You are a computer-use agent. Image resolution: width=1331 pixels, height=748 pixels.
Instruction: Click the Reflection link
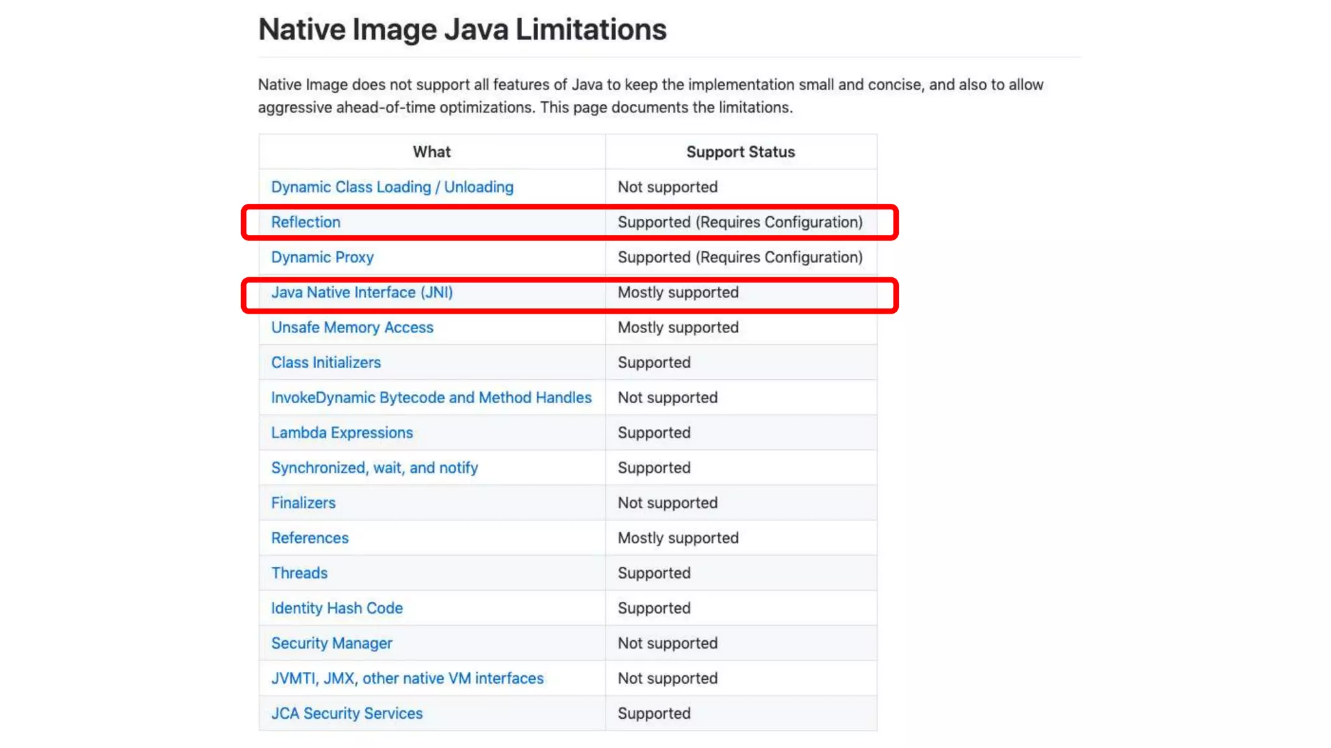(305, 222)
